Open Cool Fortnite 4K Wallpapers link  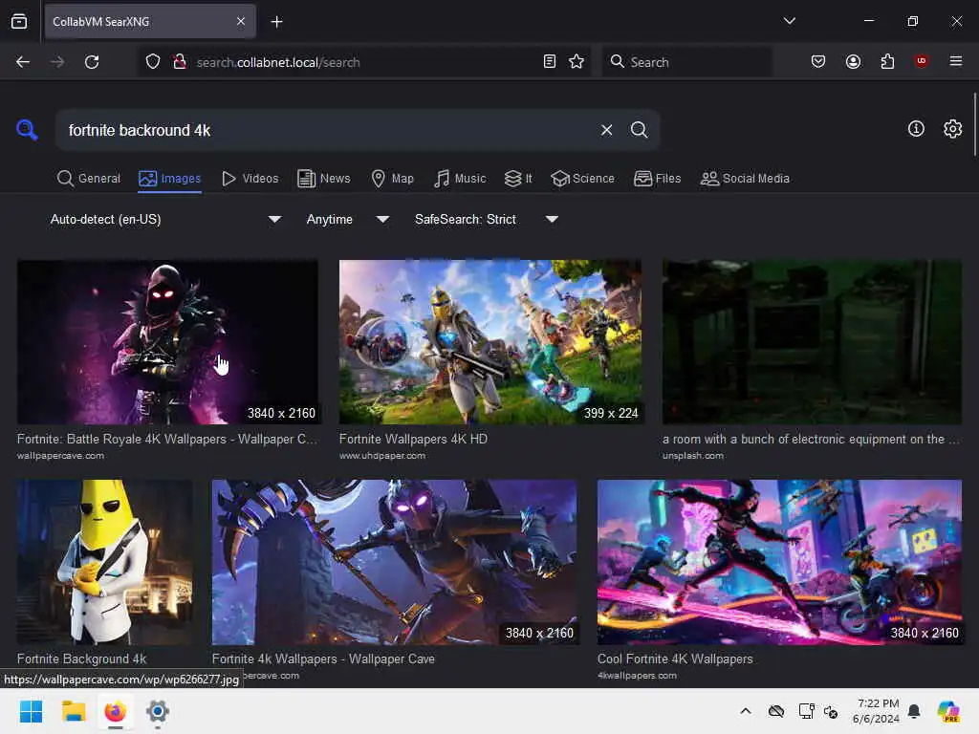[675, 658]
